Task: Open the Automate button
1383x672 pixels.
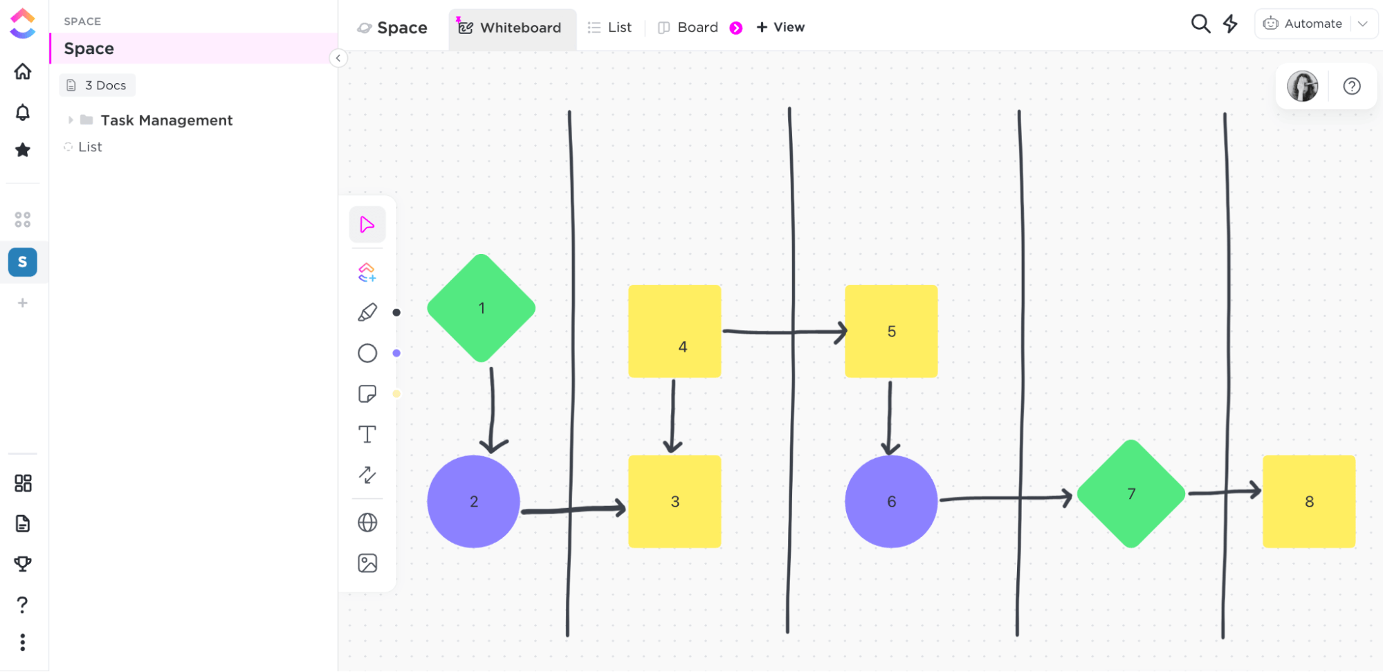Action: (x=1303, y=24)
